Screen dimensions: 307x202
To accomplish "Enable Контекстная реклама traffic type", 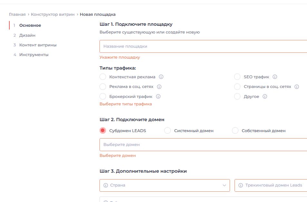I will click(x=103, y=77).
